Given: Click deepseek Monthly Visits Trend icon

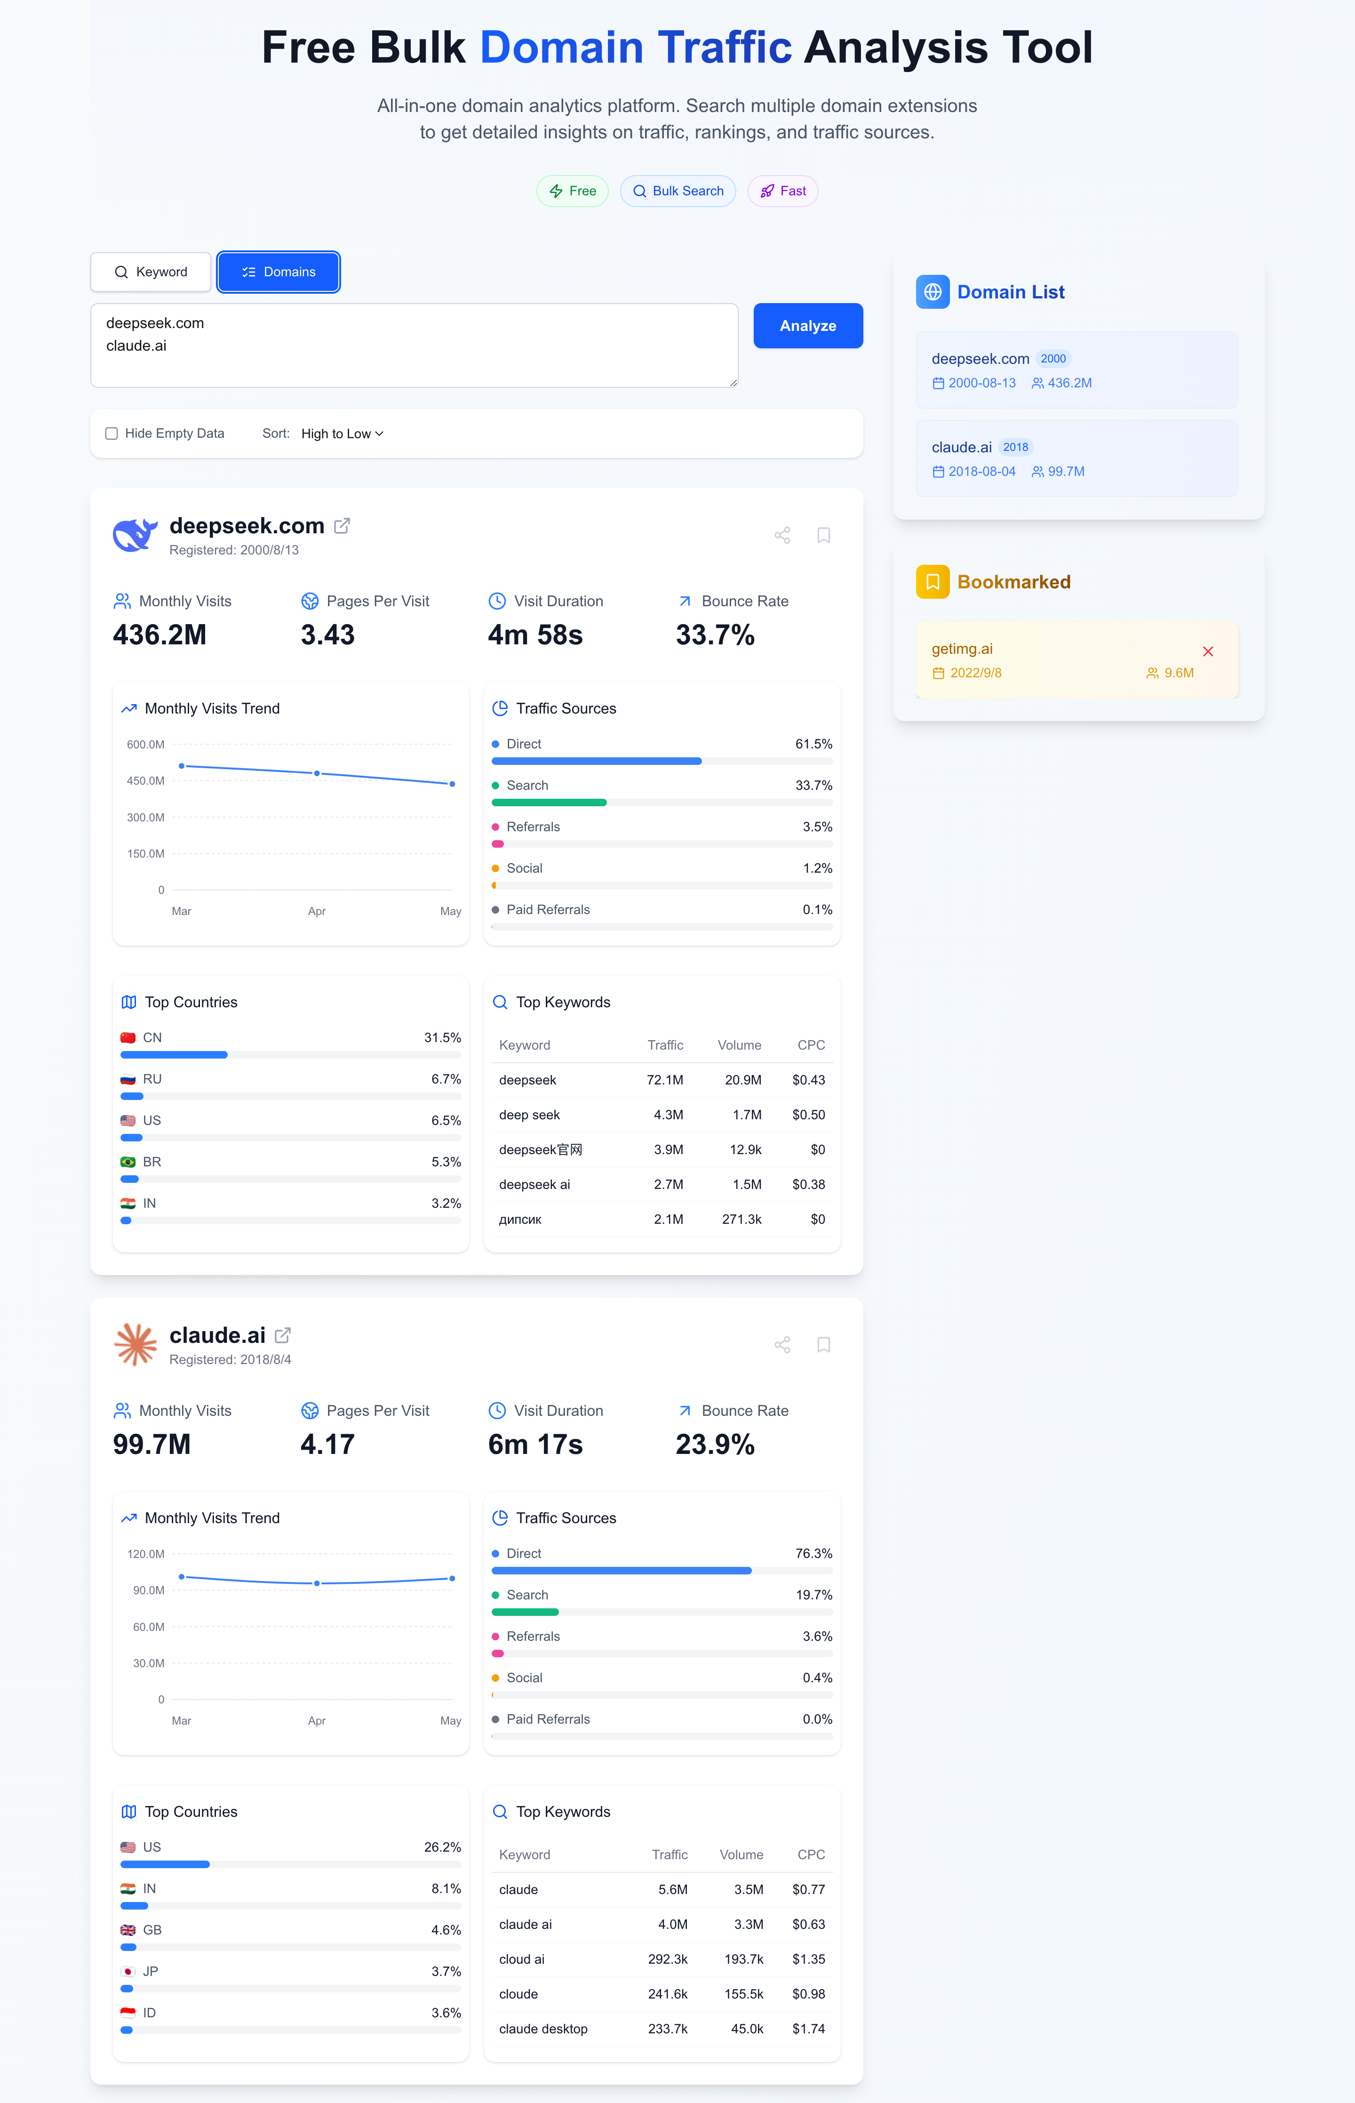Looking at the screenshot, I should [x=129, y=709].
